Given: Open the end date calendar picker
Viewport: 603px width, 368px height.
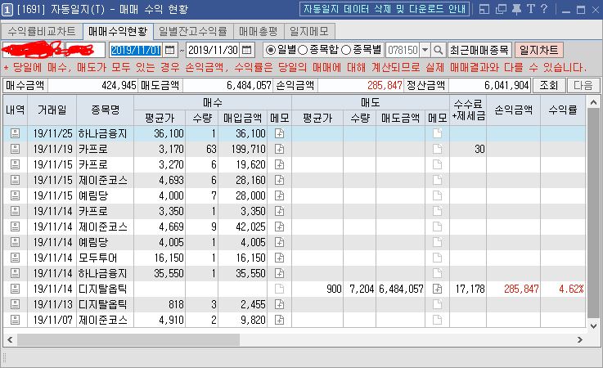Looking at the screenshot, I should (246, 50).
